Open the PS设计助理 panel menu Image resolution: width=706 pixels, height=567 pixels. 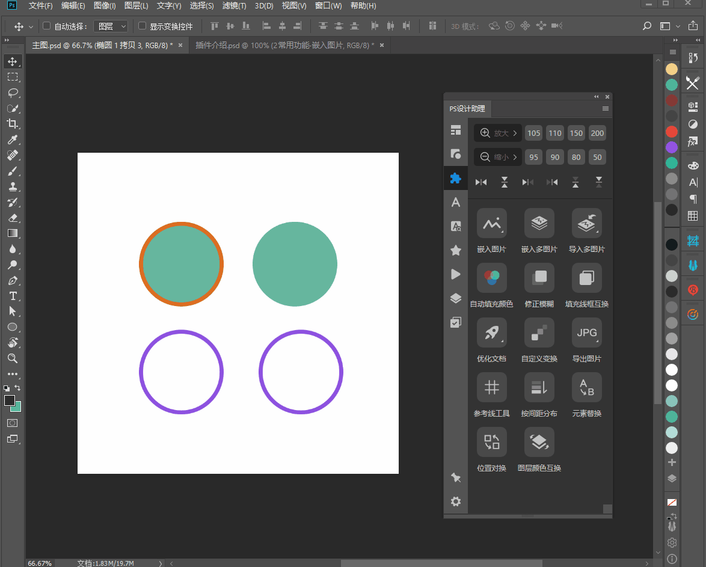pos(605,109)
